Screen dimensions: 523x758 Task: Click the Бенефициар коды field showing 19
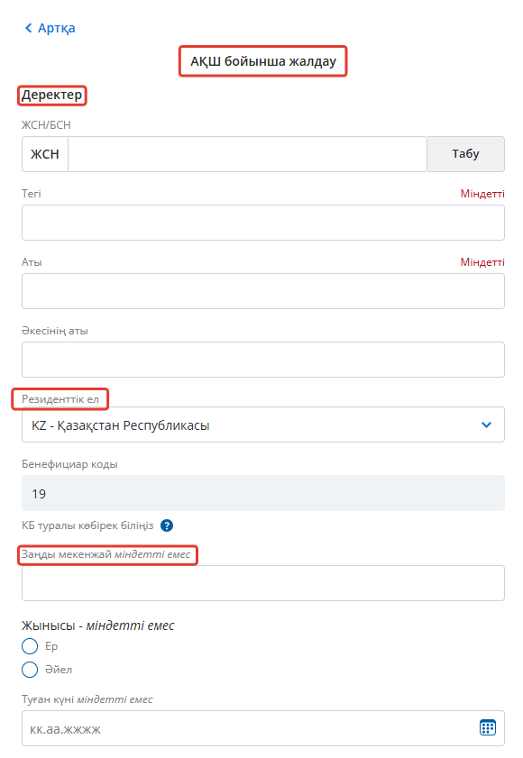click(x=263, y=493)
